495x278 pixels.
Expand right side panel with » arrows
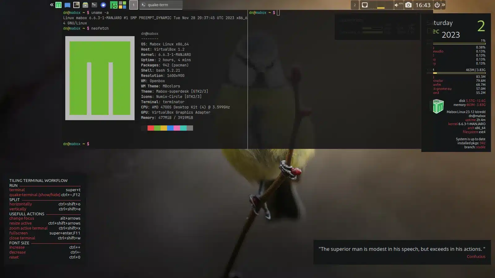[x=443, y=5]
